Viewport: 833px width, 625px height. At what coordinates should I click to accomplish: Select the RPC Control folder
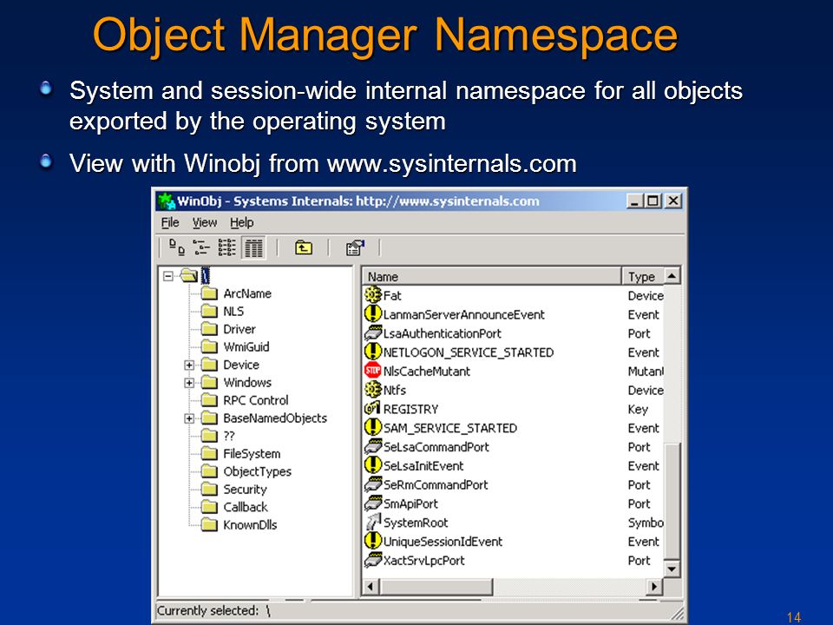tap(255, 400)
